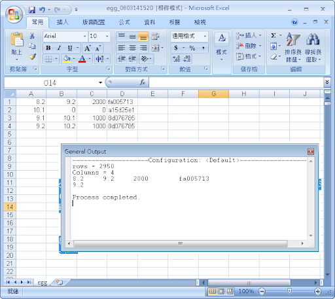Activate the Format Painter brush
The image size is (335, 299).
pyautogui.click(x=32, y=57)
